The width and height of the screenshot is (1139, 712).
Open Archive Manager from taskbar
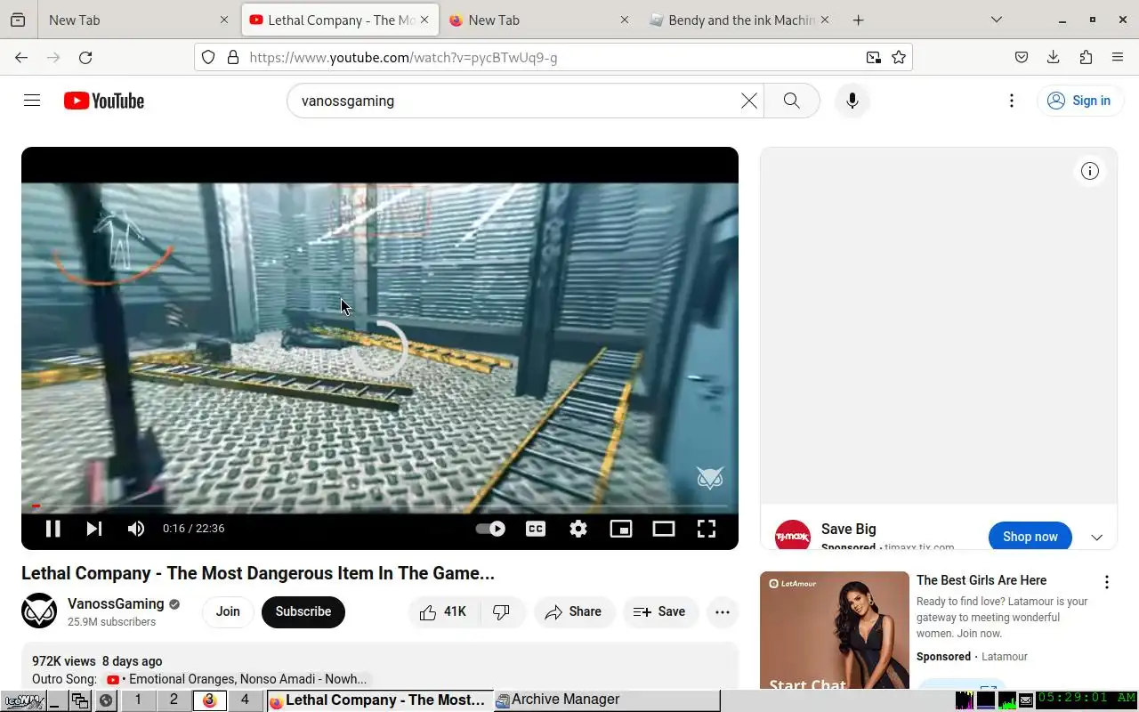coord(606,700)
